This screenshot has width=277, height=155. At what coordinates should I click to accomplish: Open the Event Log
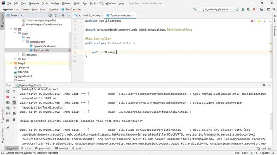pyautogui.click(x=264, y=149)
